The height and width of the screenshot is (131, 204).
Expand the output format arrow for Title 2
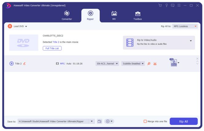(x=179, y=63)
